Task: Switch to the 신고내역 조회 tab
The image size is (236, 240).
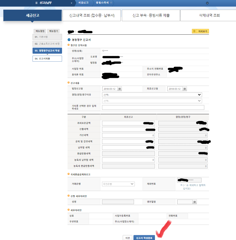Action: click(92, 15)
